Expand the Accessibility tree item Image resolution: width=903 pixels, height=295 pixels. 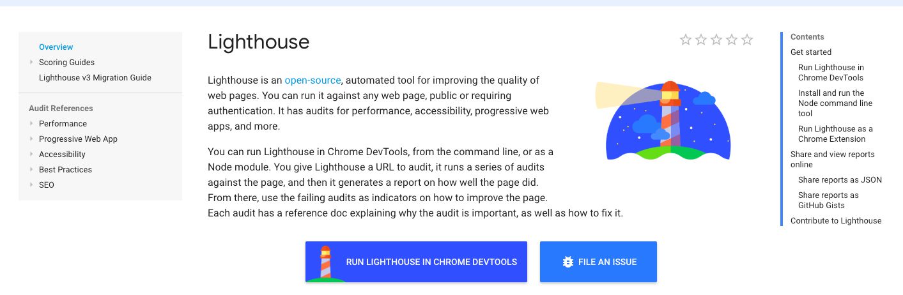coord(31,154)
